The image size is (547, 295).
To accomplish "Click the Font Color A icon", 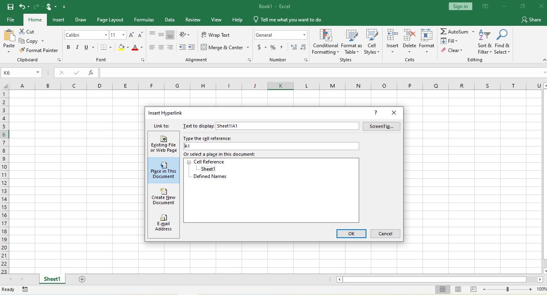I will point(135,47).
